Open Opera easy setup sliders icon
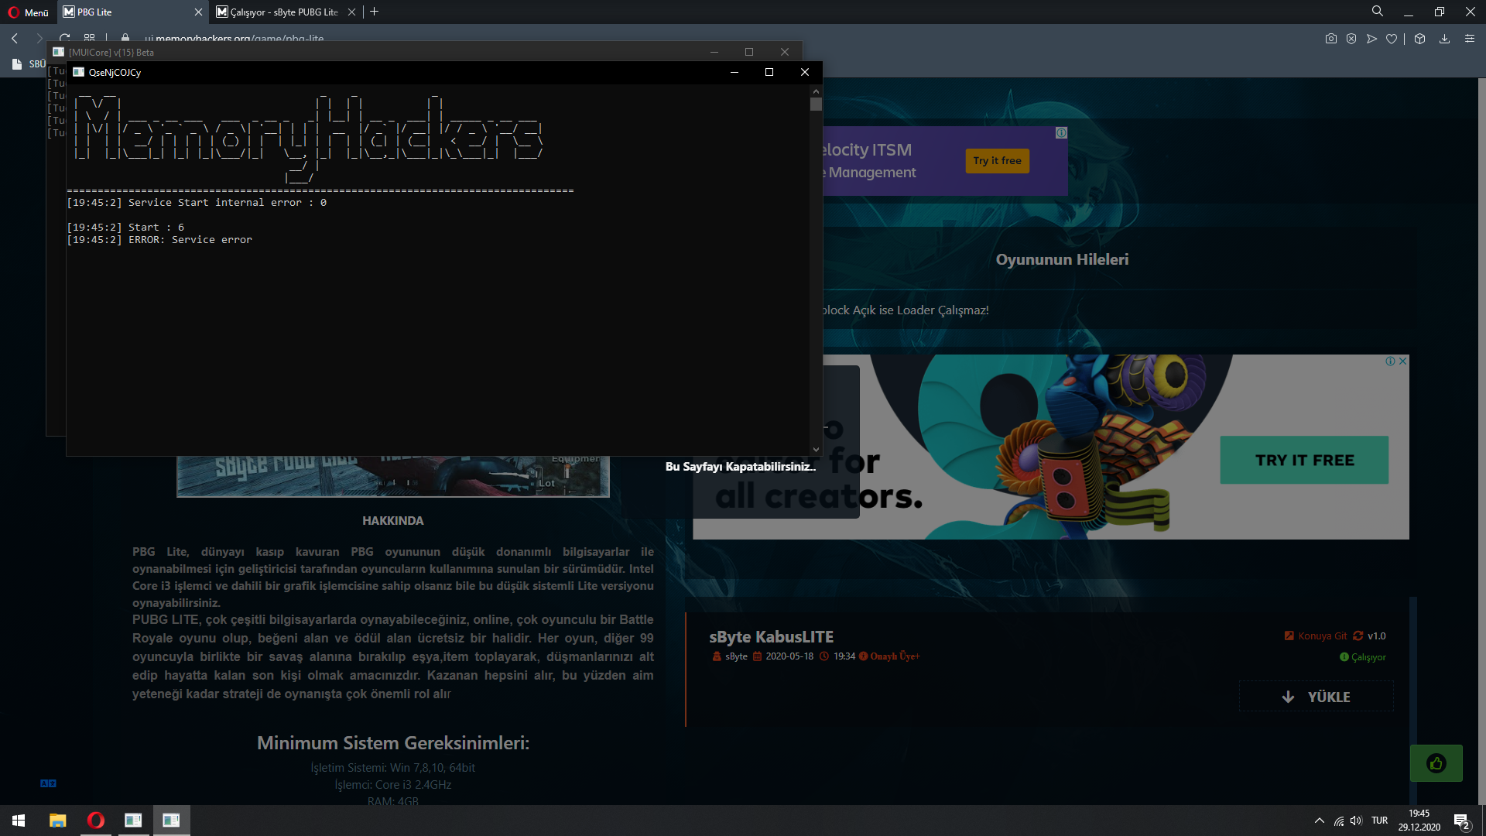This screenshot has height=836, width=1486. [1470, 39]
